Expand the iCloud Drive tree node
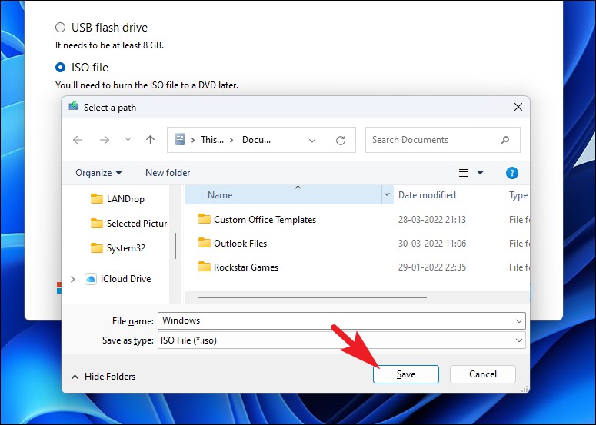Viewport: 596px width, 425px height. point(72,279)
